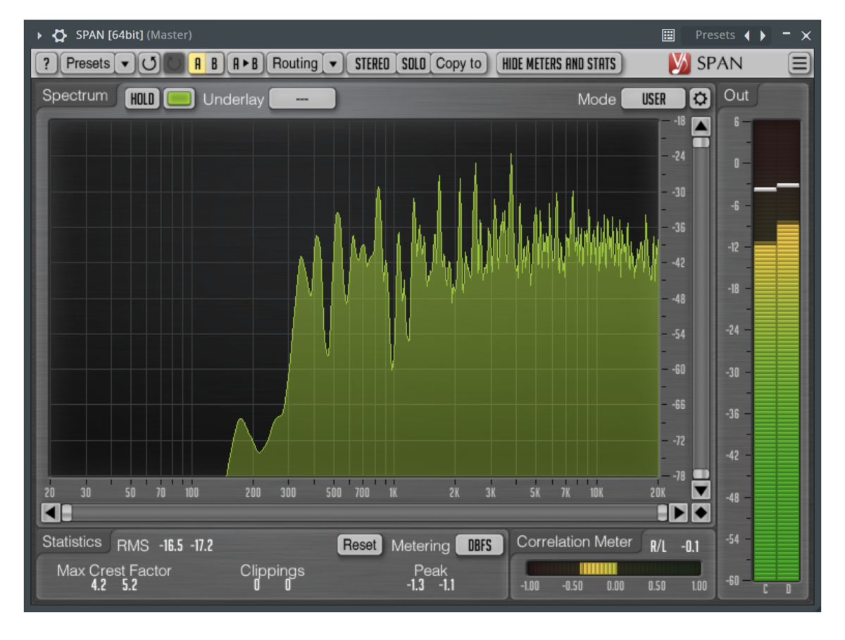The height and width of the screenshot is (640, 845).
Task: Open the plugin gear settings in title bar
Action: pos(60,35)
